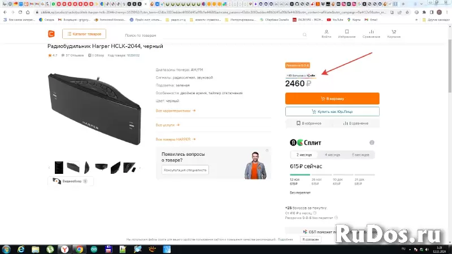
Task: Add to В сравнение under price
Action: point(355,123)
